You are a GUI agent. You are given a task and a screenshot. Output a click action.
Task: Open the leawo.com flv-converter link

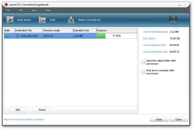[24, 119]
